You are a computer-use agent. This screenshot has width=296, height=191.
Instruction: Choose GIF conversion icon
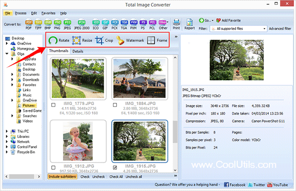(x=105, y=25)
